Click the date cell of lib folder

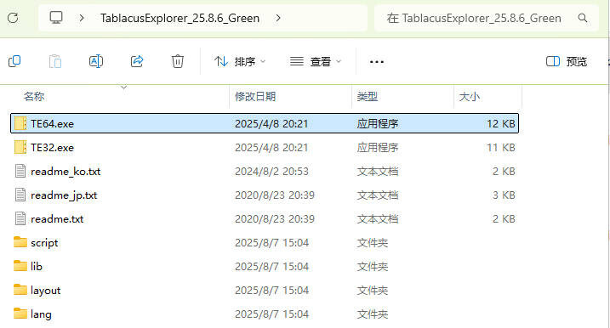[271, 266]
